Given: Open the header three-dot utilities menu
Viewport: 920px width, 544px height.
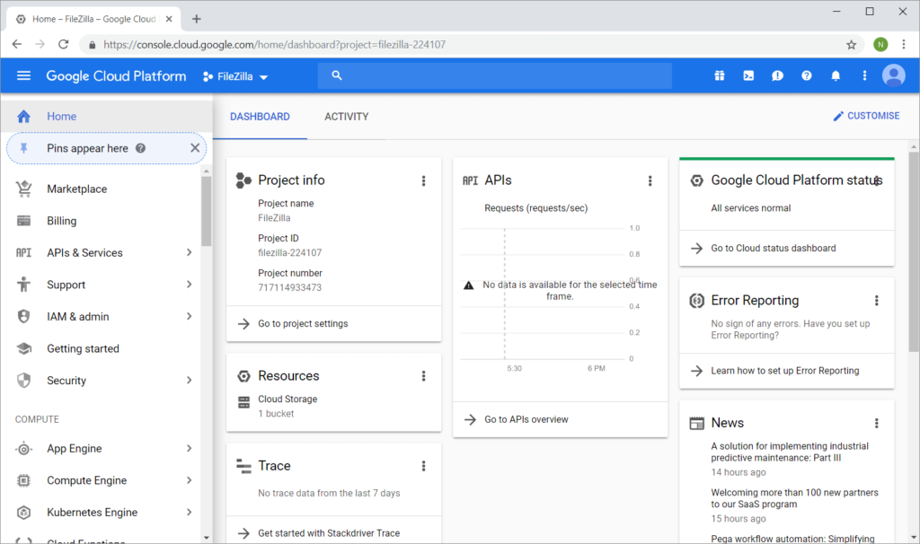Looking at the screenshot, I should [864, 75].
